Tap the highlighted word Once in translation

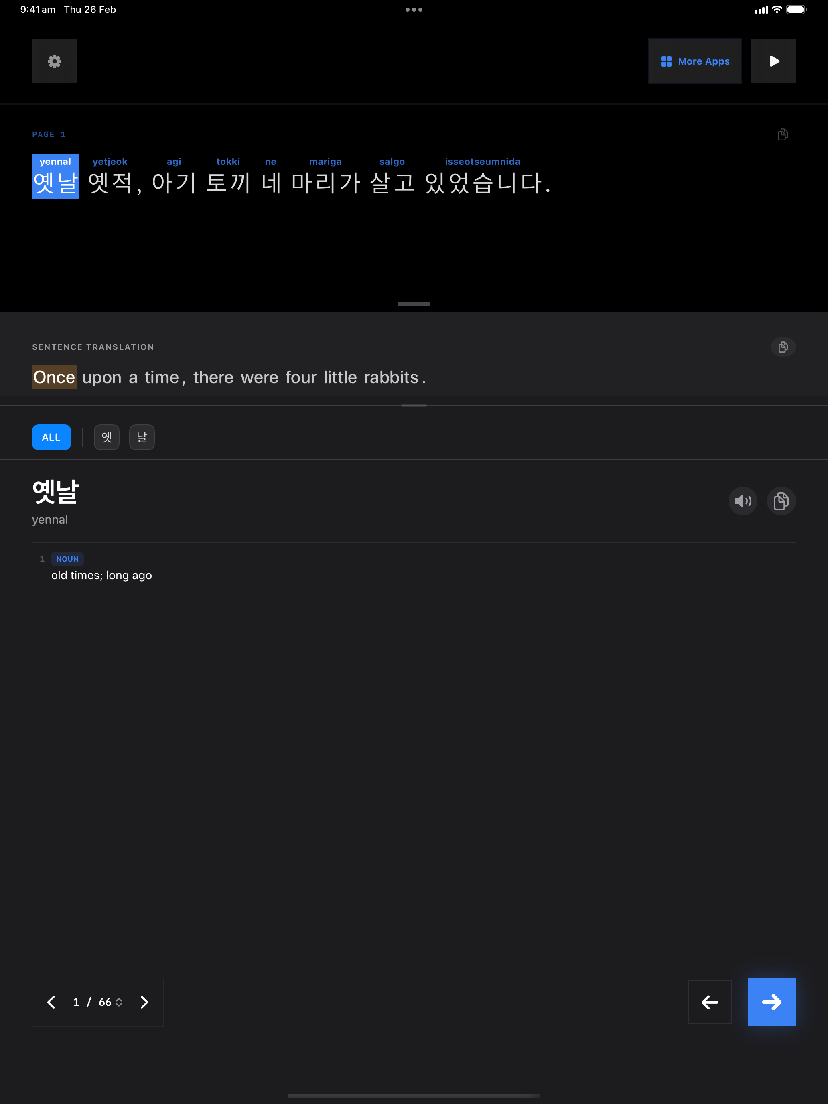[x=55, y=377]
